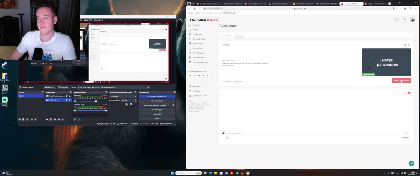The image size is (420, 176).
Task: Open RUTUBE notifications bell icon
Action: [x=405, y=19]
